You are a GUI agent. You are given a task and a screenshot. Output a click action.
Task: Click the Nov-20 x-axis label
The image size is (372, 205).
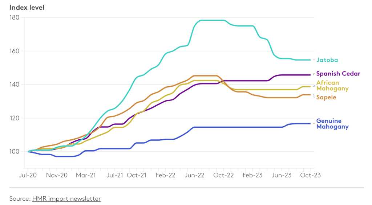(57, 175)
